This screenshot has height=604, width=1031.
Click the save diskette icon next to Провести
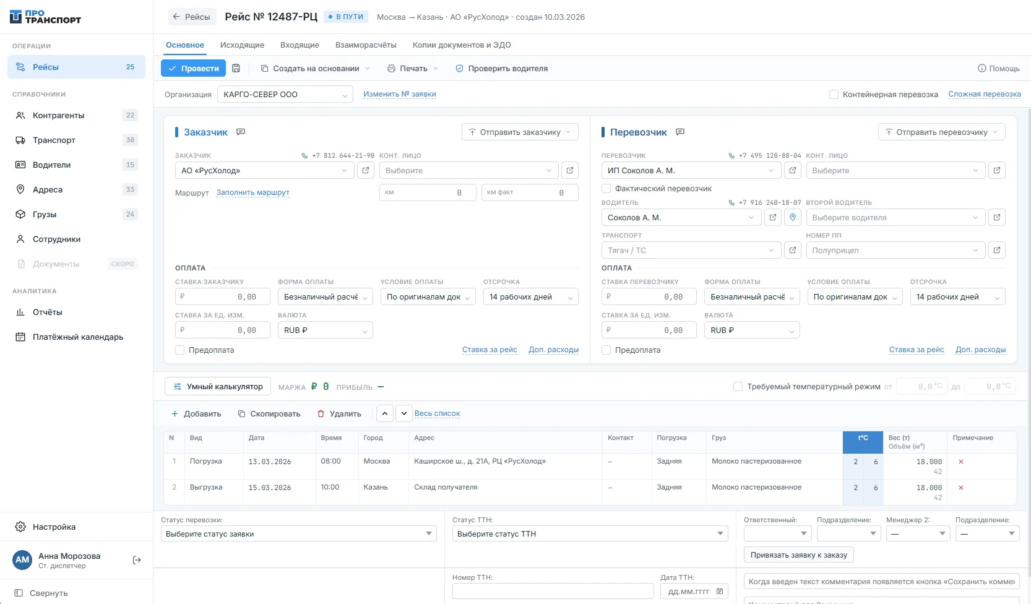pyautogui.click(x=236, y=69)
